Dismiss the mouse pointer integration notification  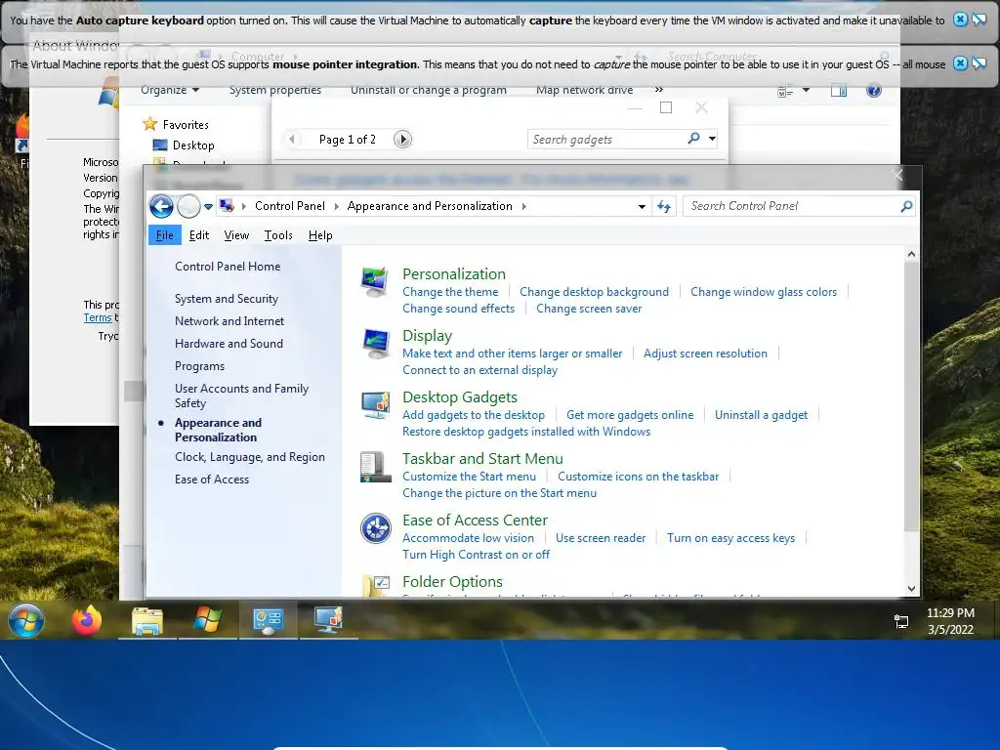click(x=960, y=63)
